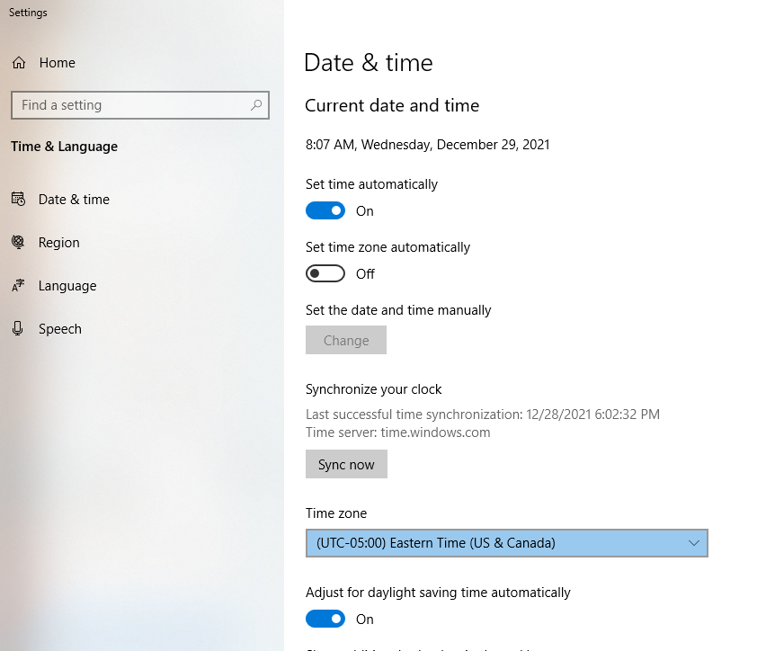Click the Date & time page title
The width and height of the screenshot is (766, 651).
point(369,63)
